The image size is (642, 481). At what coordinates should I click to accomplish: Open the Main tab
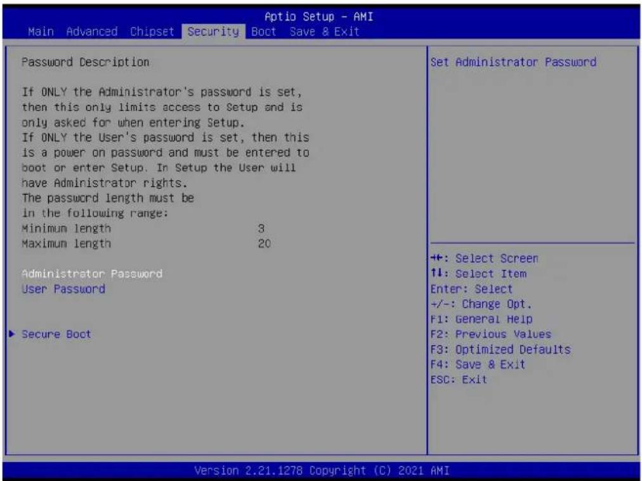[41, 32]
